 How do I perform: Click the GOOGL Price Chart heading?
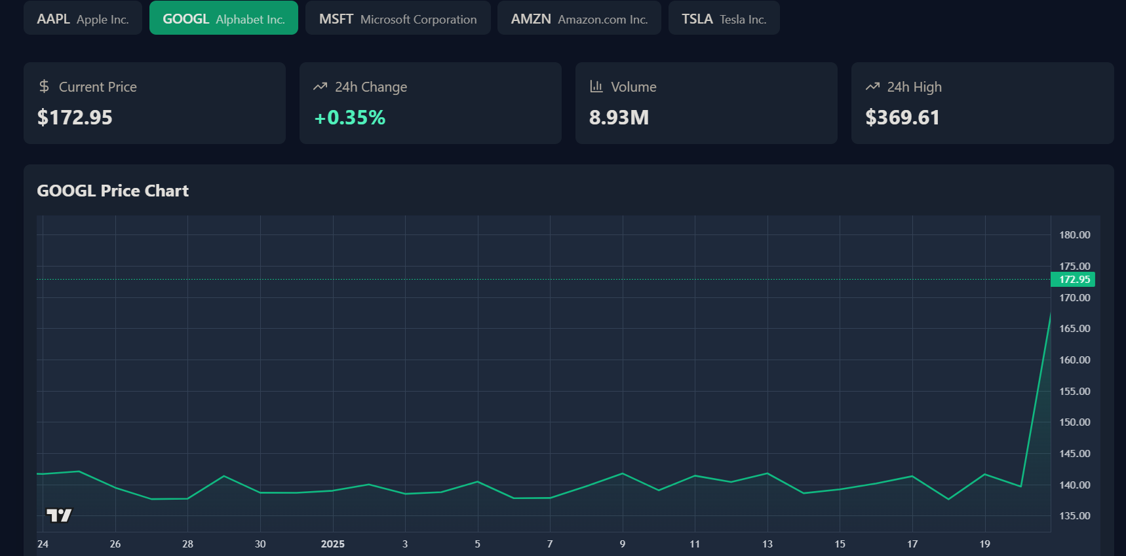113,191
